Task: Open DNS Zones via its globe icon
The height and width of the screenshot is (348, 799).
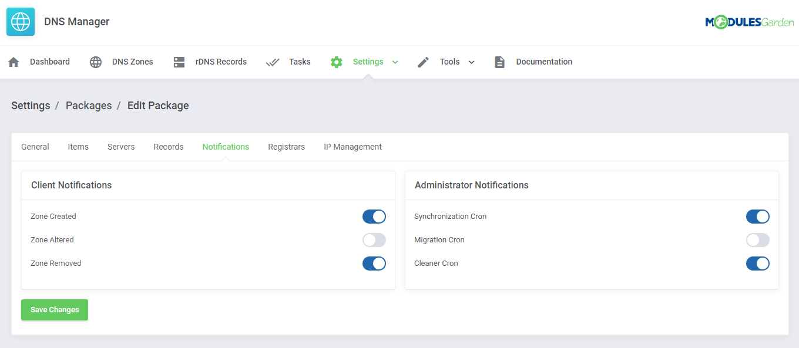Action: click(95, 62)
